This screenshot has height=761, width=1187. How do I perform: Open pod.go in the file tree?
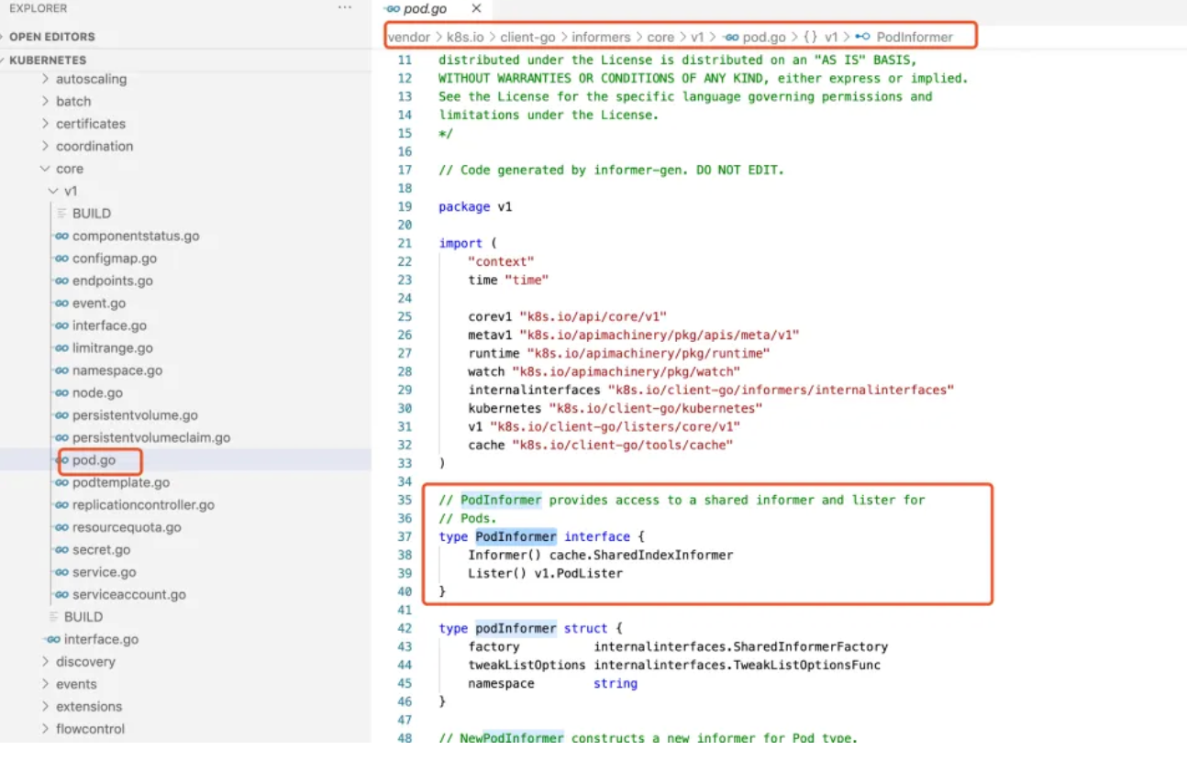pyautogui.click(x=94, y=460)
